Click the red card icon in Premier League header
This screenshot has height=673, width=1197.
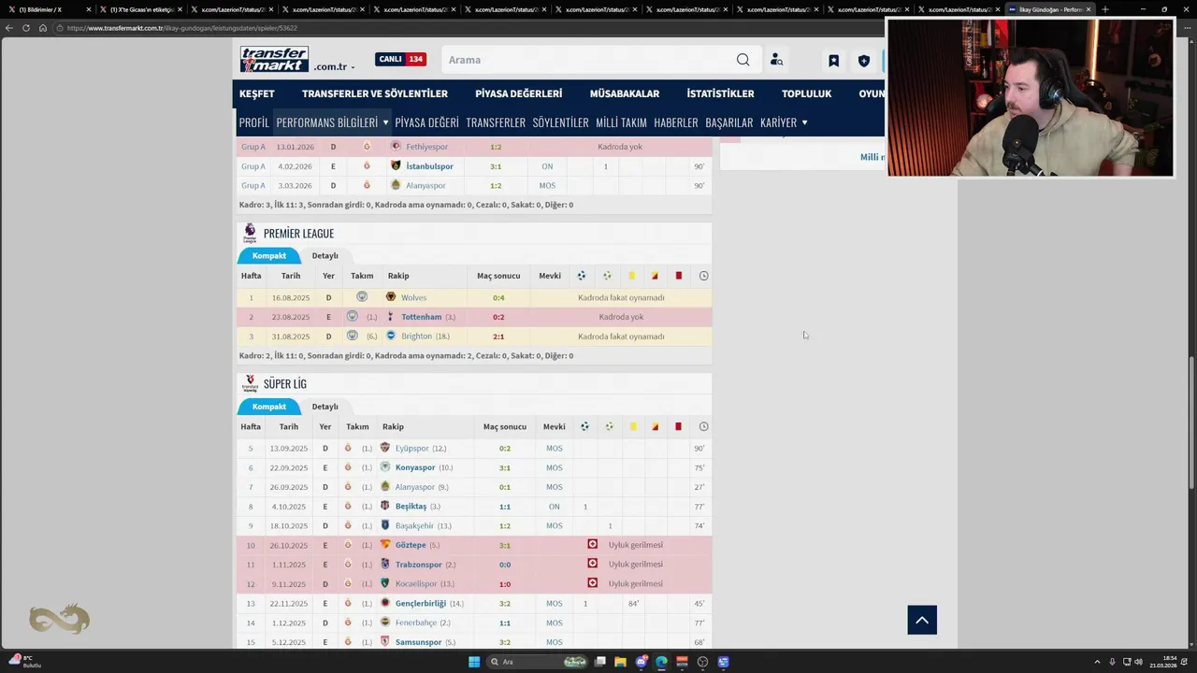(679, 276)
